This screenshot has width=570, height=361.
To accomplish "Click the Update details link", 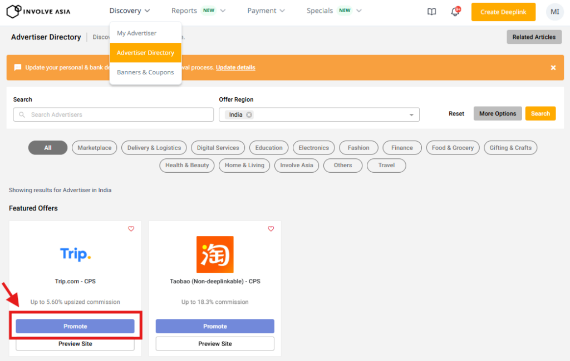I will pos(235,68).
